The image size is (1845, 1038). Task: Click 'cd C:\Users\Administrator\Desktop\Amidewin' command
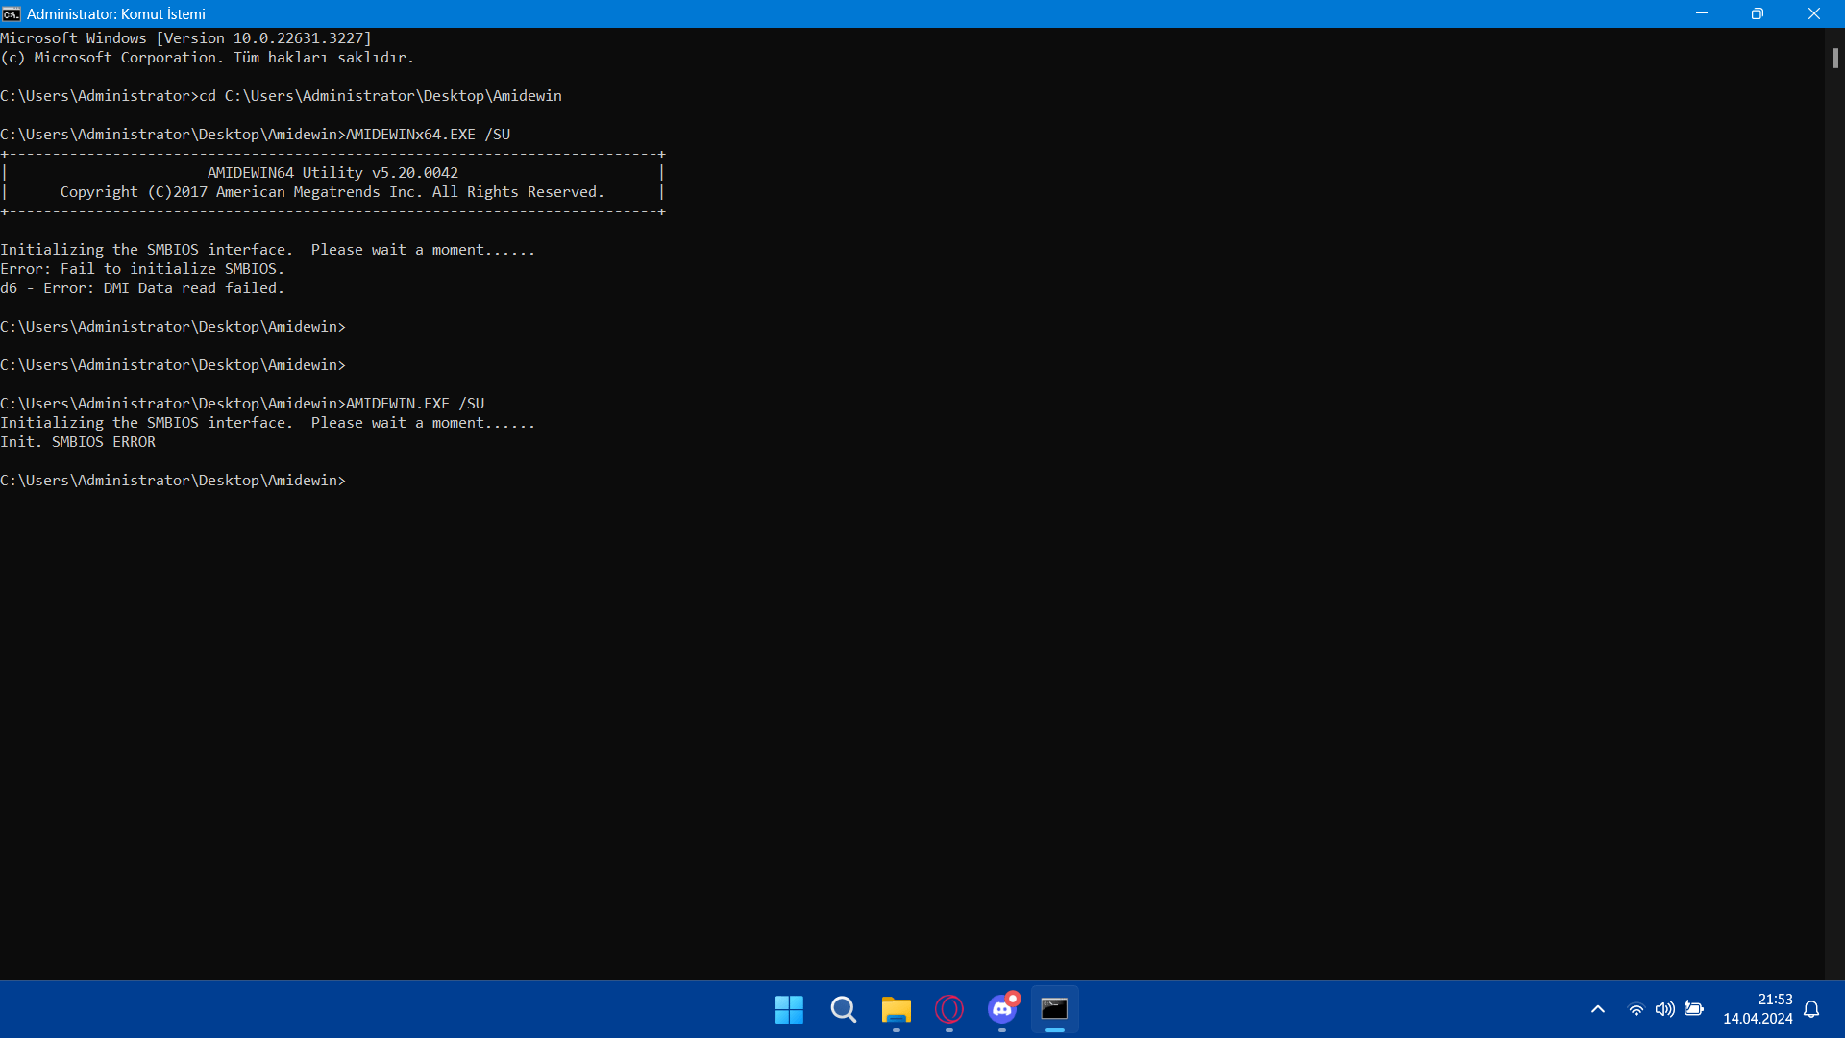pos(381,96)
